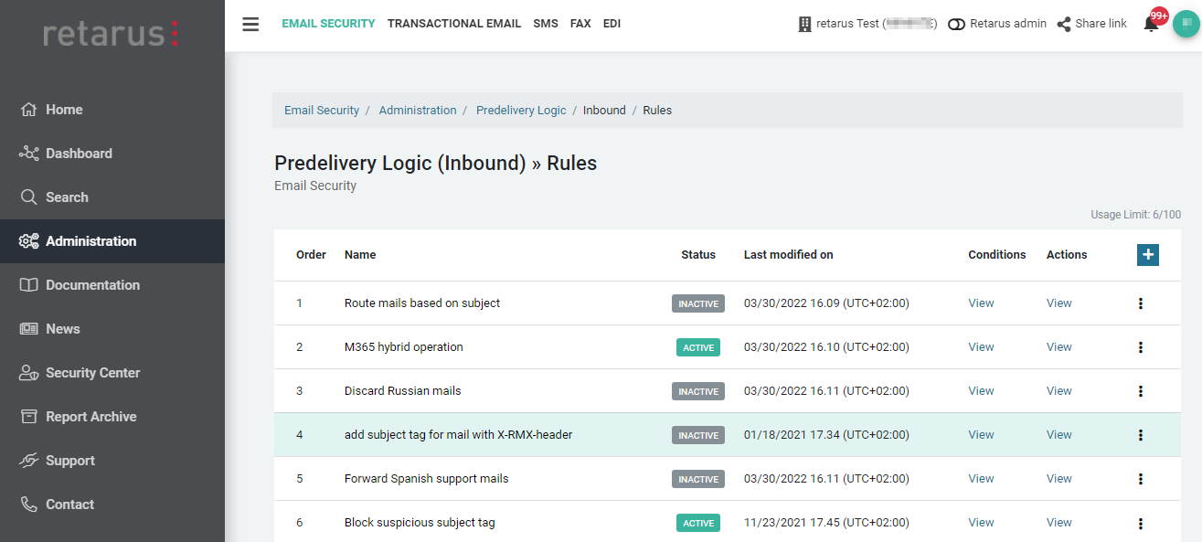Expand row menu for Forward Spanish support mails
Screen dimensions: 1202x542
[x=1141, y=479]
